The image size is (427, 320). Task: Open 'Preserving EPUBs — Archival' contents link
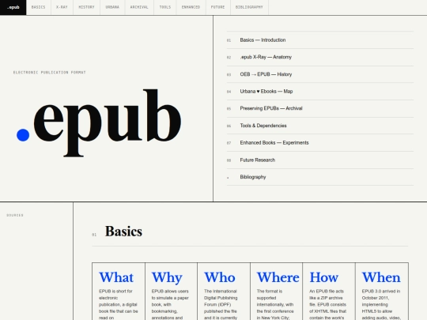(320, 108)
